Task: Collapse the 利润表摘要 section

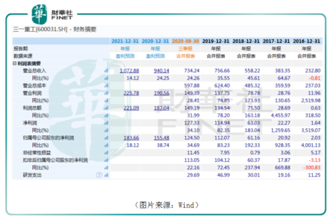Action: [x=14, y=63]
